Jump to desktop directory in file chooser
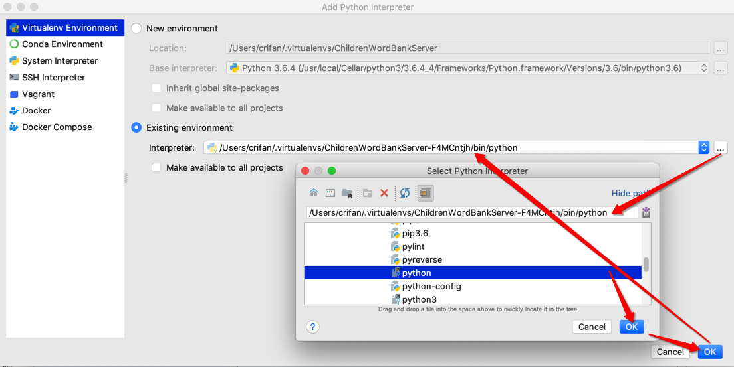734x367 pixels. (330, 193)
